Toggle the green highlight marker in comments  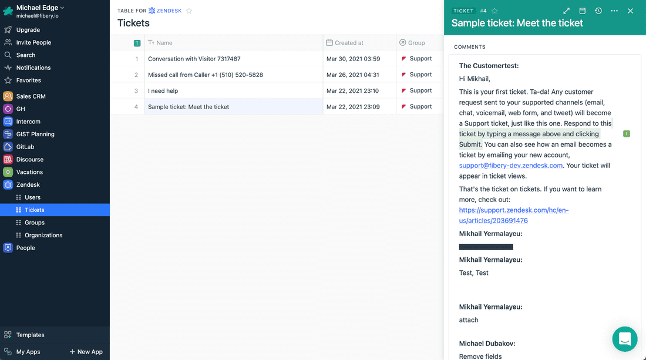pos(626,134)
